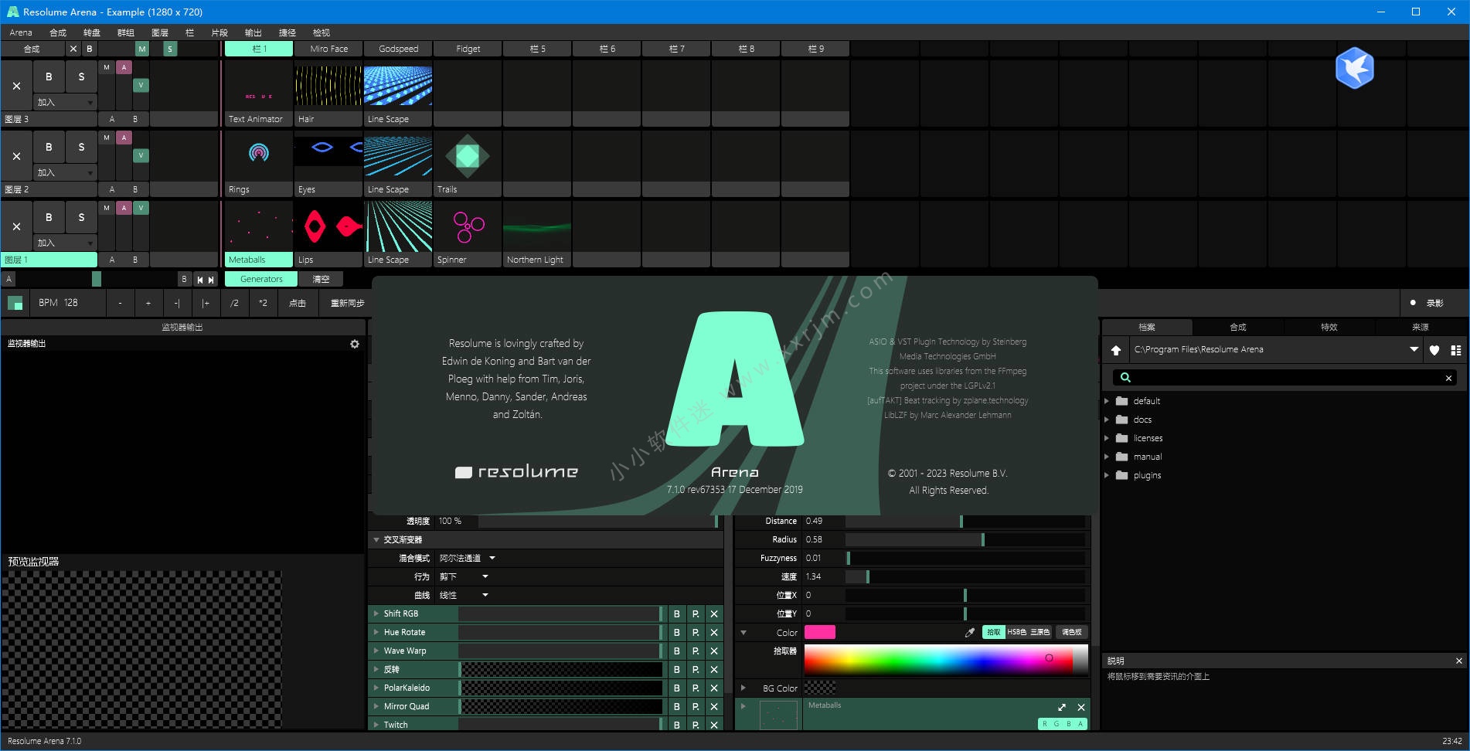Solo layer 1 with S button
Image resolution: width=1470 pixels, height=751 pixels.
81,218
